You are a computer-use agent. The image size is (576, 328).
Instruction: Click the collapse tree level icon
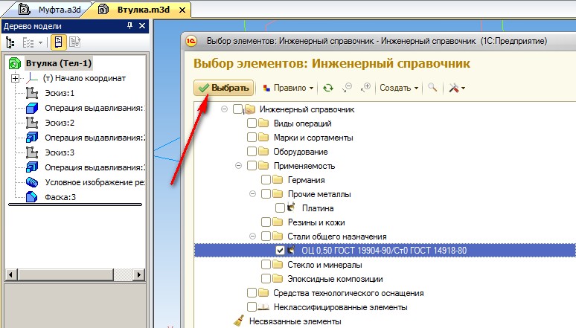347,88
